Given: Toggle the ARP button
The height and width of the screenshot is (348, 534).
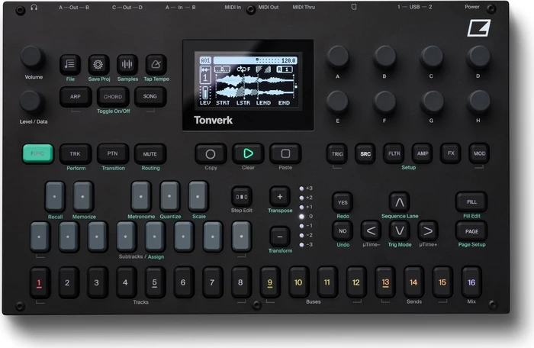Looking at the screenshot, I should [x=76, y=97].
